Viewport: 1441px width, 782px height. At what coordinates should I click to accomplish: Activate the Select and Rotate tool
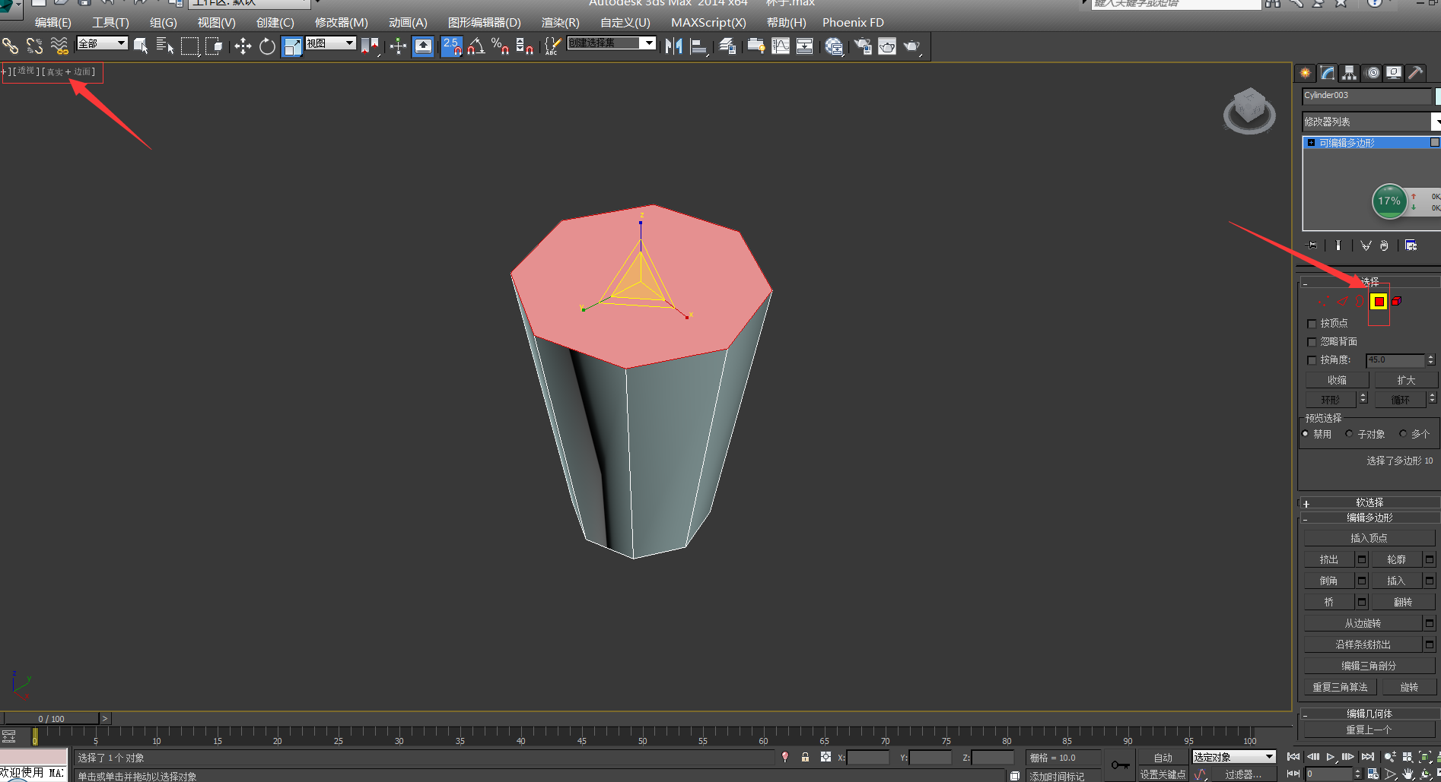(x=267, y=46)
